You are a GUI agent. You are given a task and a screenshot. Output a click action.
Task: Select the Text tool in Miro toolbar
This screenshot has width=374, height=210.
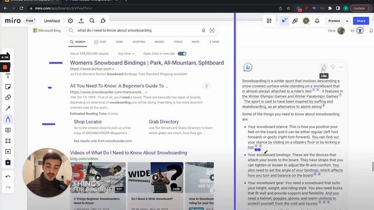[x=8, y=76]
